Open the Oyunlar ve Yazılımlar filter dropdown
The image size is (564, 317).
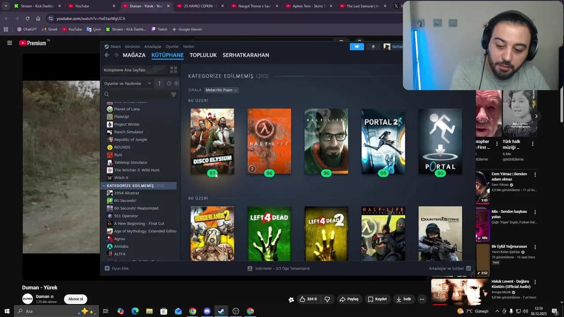128,83
